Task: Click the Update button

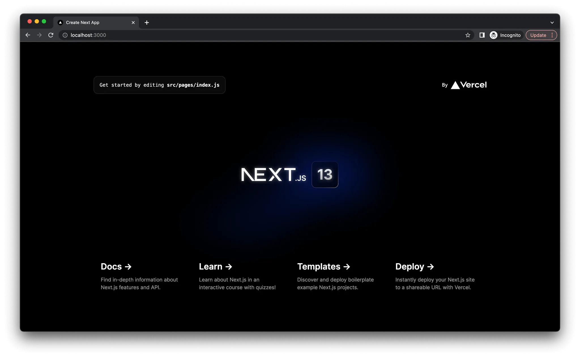Action: pos(538,35)
